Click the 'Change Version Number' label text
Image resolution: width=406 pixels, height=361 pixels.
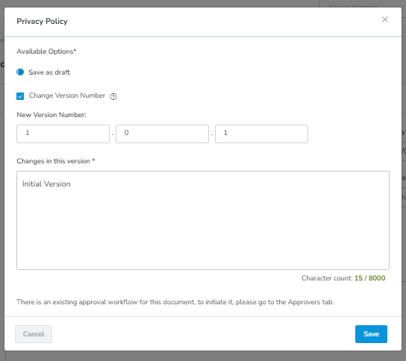pyautogui.click(x=67, y=95)
